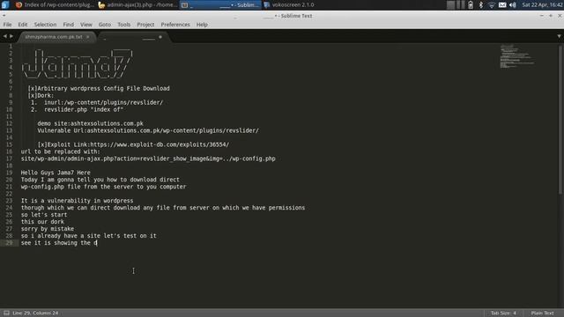The image size is (564, 317).
Task: Click the 'Vulnerable Url' line
Action: tap(148, 130)
